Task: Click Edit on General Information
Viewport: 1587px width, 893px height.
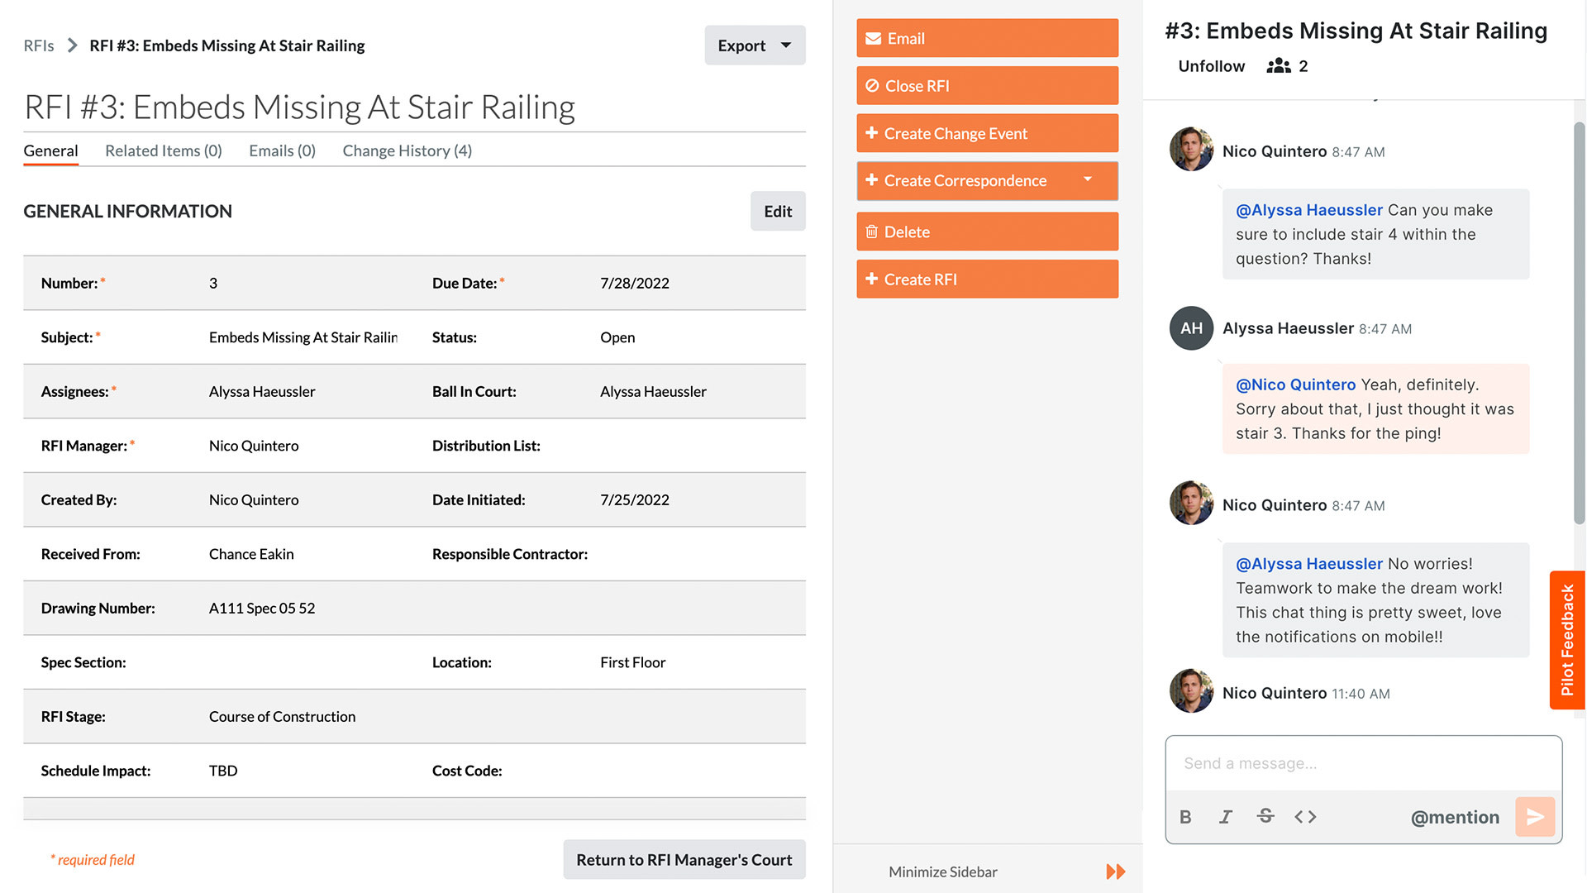Action: click(x=779, y=211)
